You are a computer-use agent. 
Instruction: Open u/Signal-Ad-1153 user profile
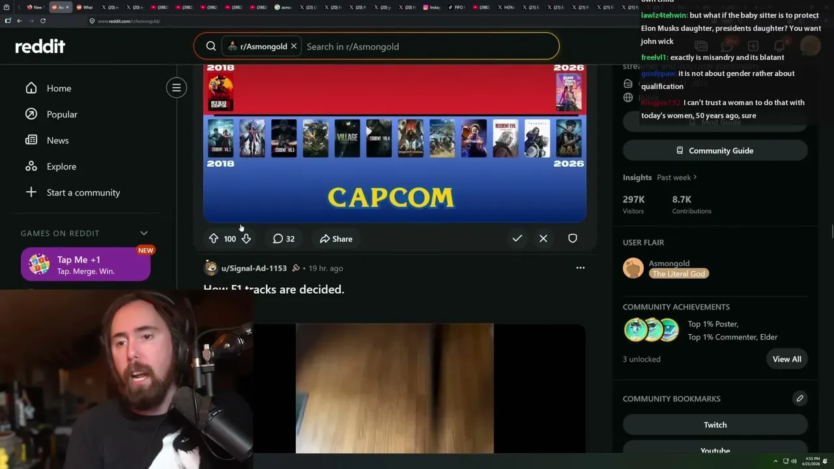click(x=254, y=268)
